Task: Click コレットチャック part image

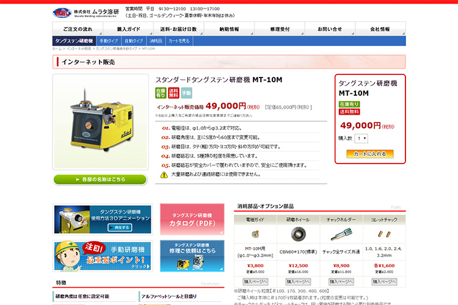Action: click(384, 234)
